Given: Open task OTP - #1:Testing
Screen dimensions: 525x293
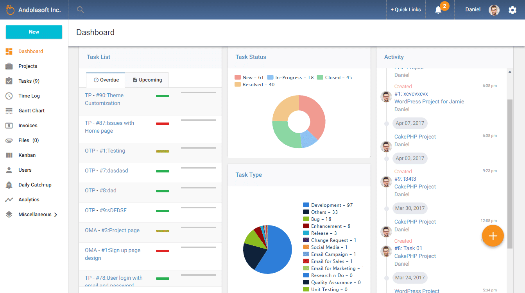Looking at the screenshot, I should coord(105,151).
